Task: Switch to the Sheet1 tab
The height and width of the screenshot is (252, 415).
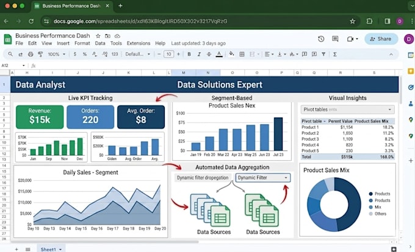Action: (x=48, y=250)
